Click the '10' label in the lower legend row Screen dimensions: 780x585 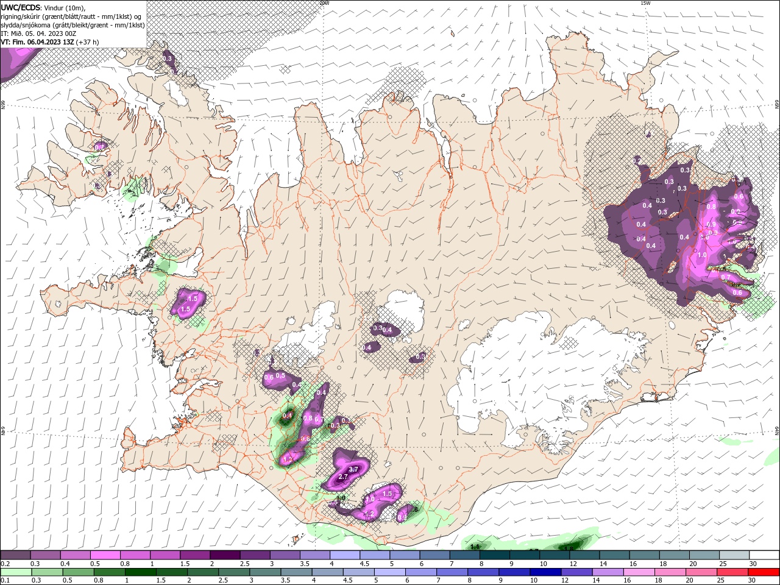tap(533, 581)
